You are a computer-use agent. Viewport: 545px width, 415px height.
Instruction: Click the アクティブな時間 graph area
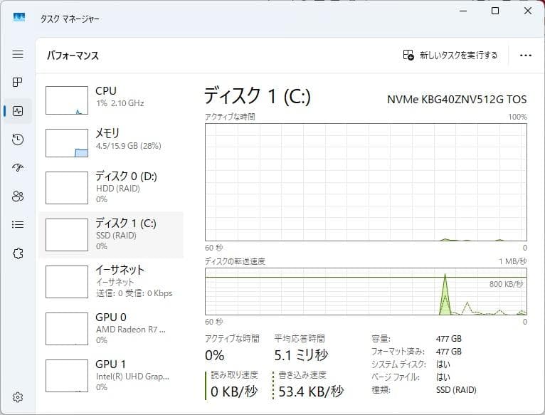[366, 182]
